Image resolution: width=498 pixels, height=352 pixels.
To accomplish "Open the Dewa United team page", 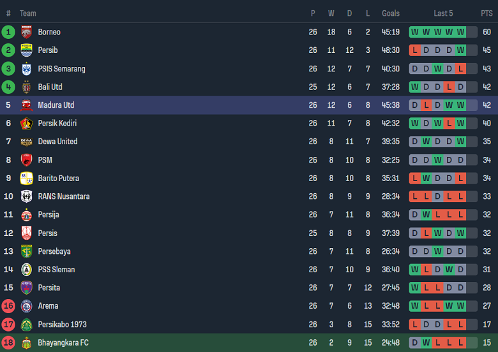I will point(57,142).
